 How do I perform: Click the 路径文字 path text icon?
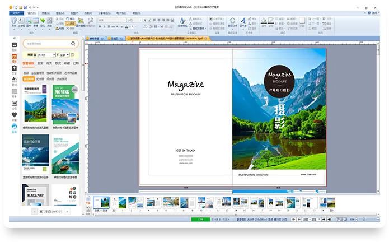(x=232, y=22)
